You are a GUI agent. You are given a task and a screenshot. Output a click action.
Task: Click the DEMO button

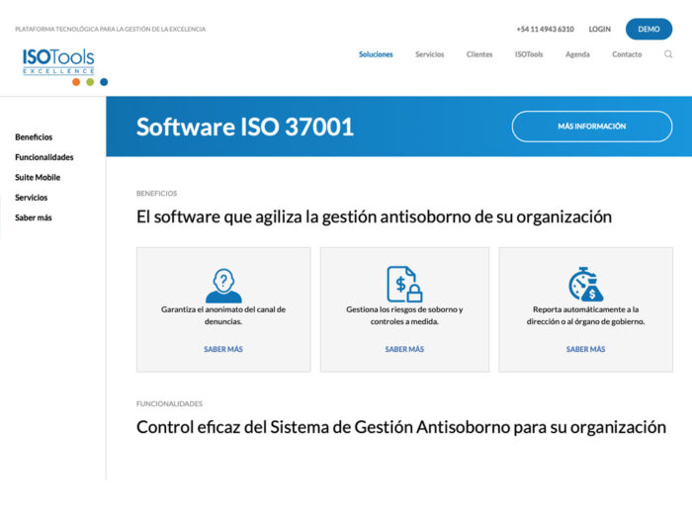(649, 29)
